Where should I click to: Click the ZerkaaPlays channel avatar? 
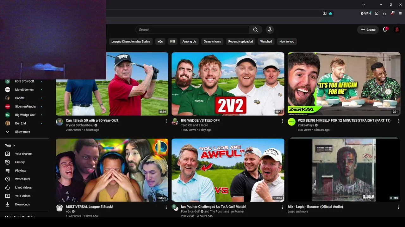(x=291, y=122)
